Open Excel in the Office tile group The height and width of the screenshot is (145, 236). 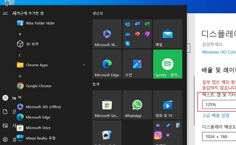(147, 24)
